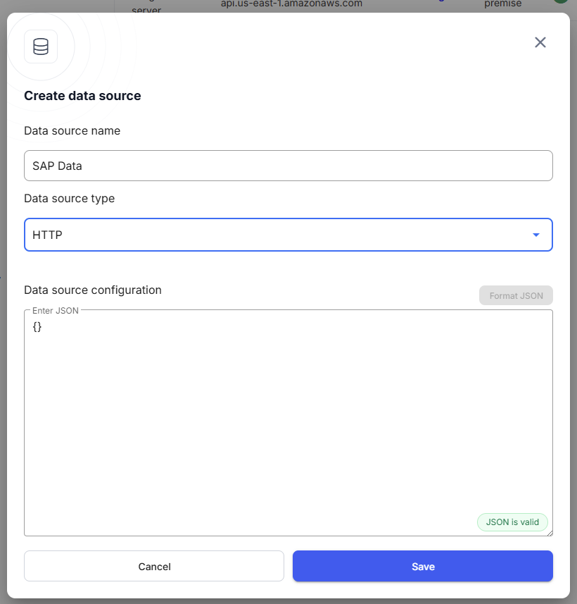
Task: Click the Data source type label
Action: [x=69, y=199]
